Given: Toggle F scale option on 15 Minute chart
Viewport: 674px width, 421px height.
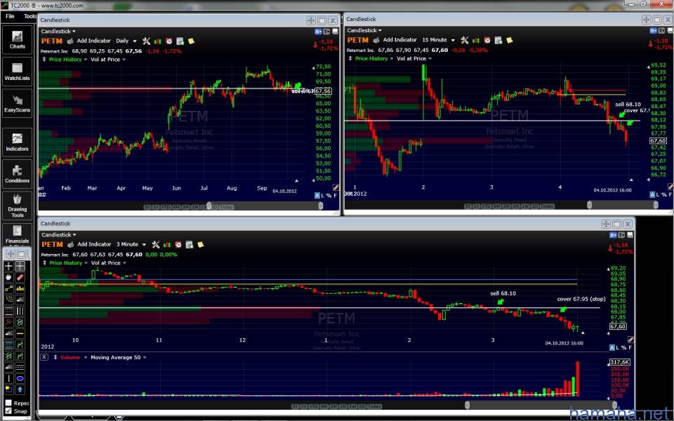Looking at the screenshot, I should [x=670, y=194].
